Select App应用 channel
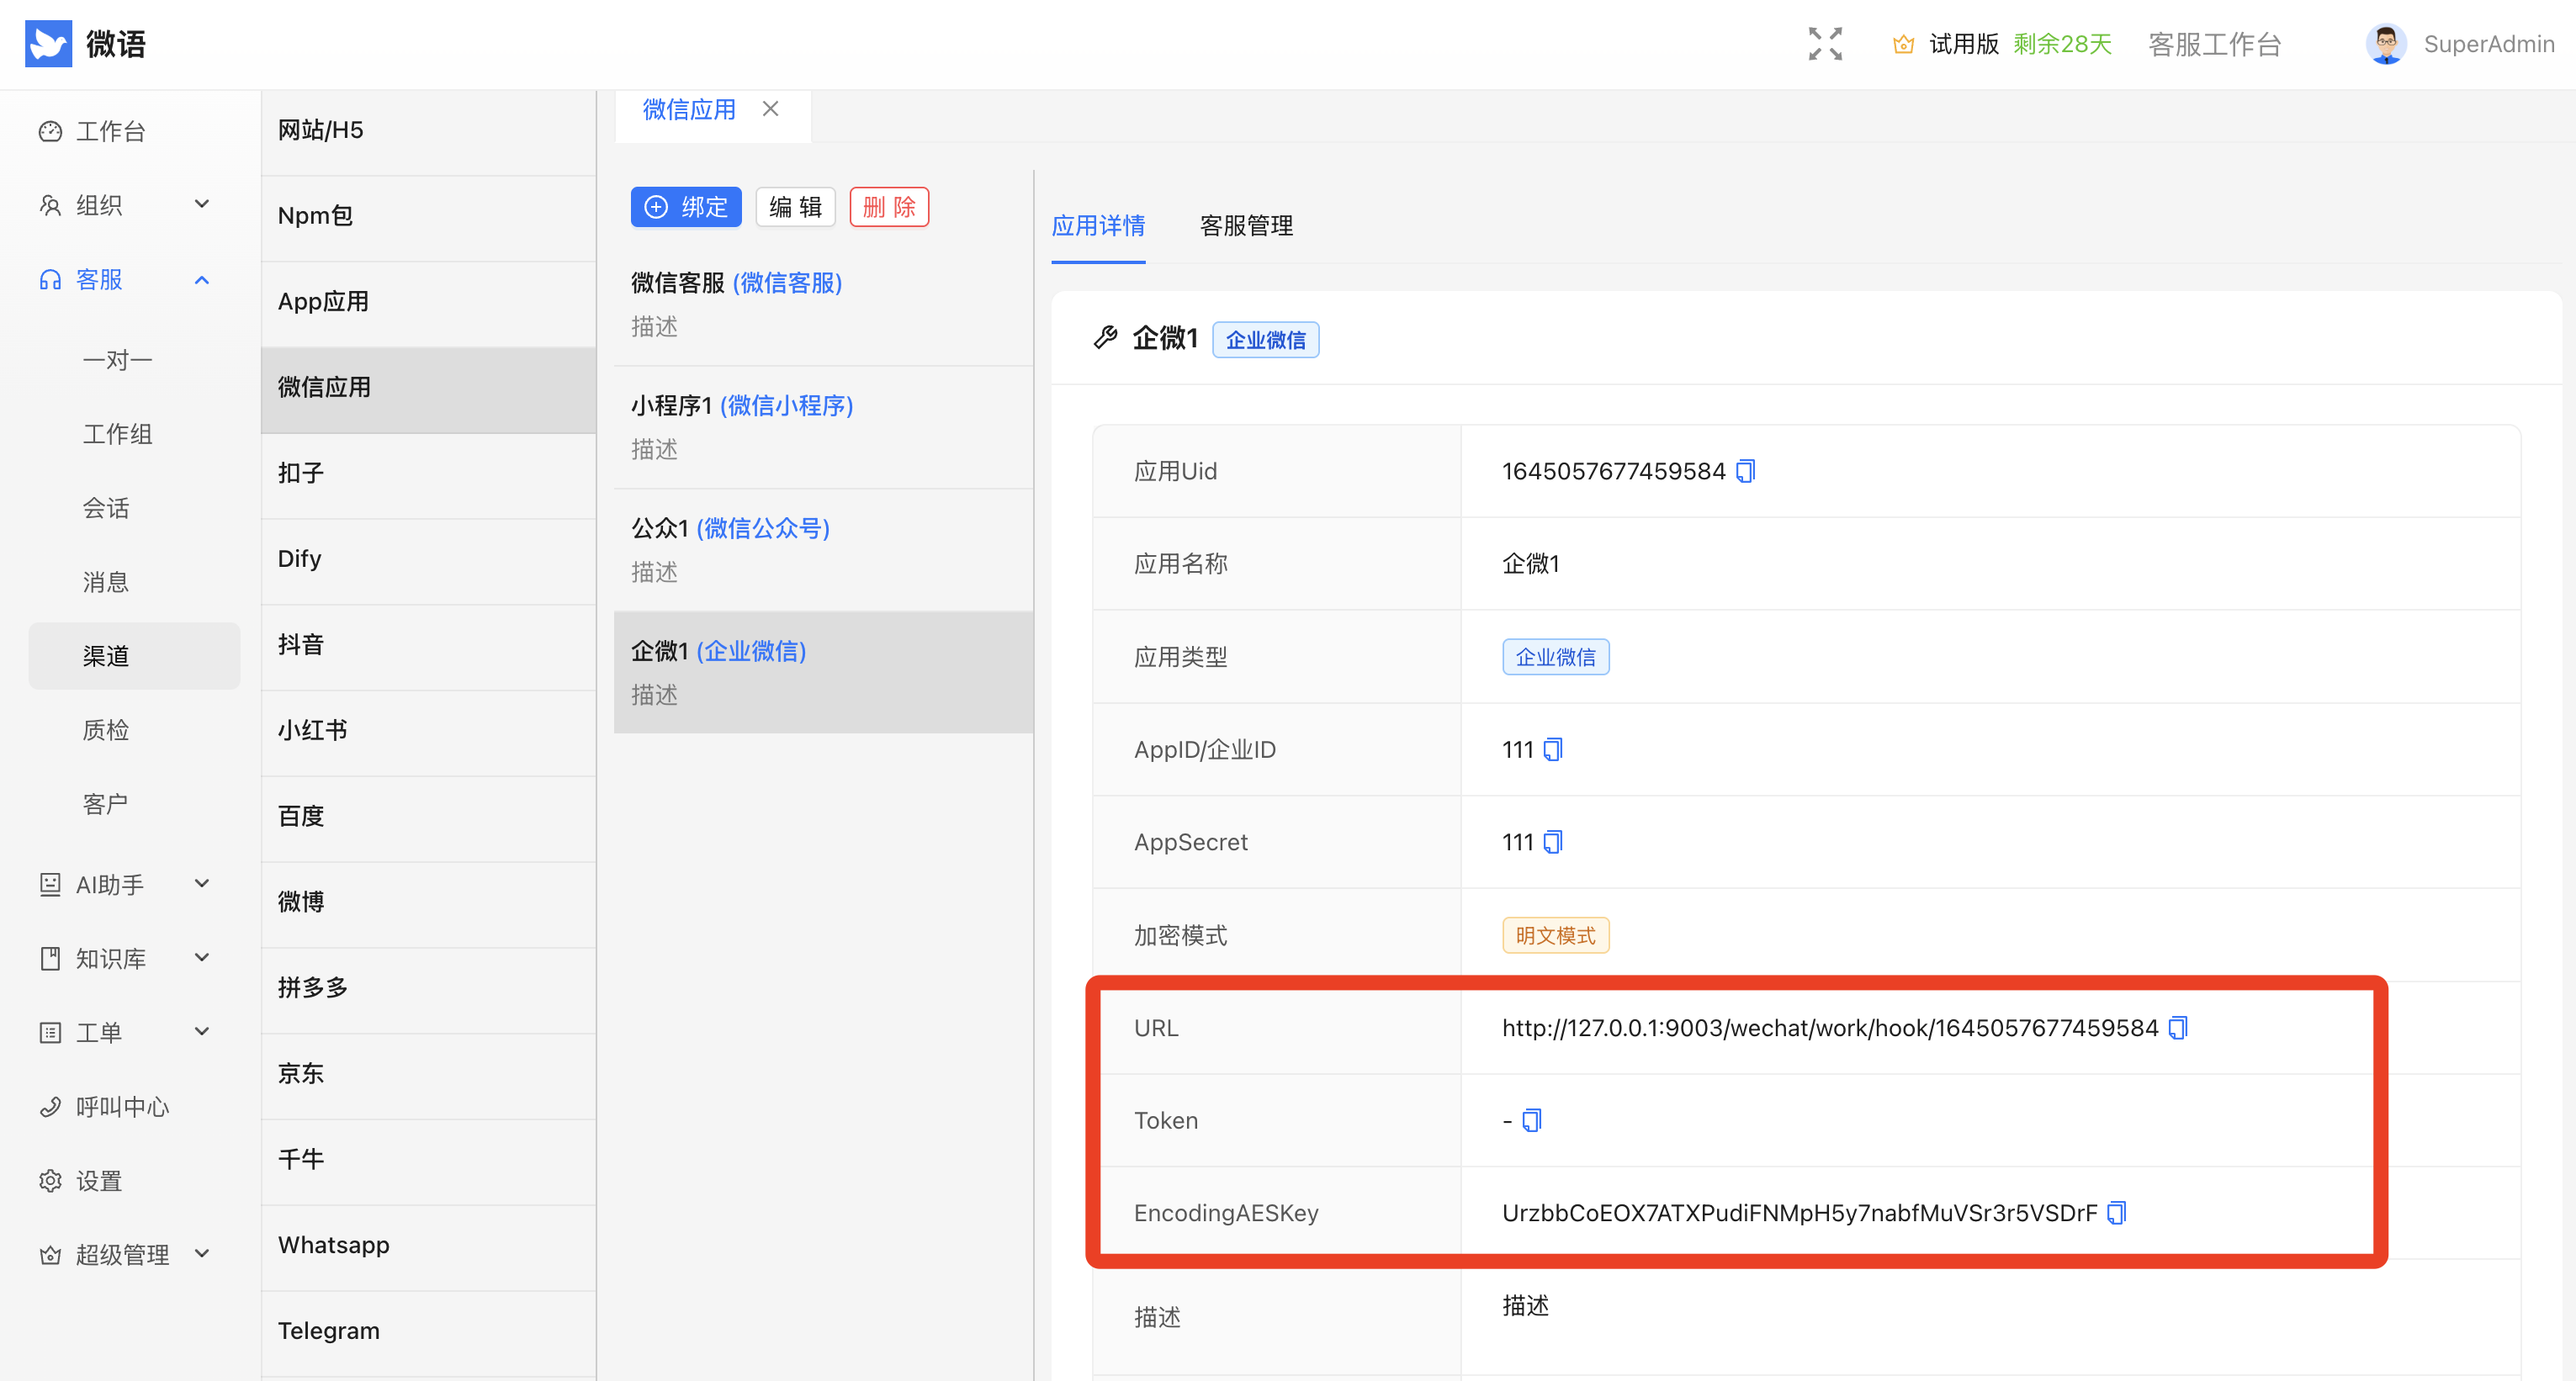2576x1381 pixels. coord(428,302)
